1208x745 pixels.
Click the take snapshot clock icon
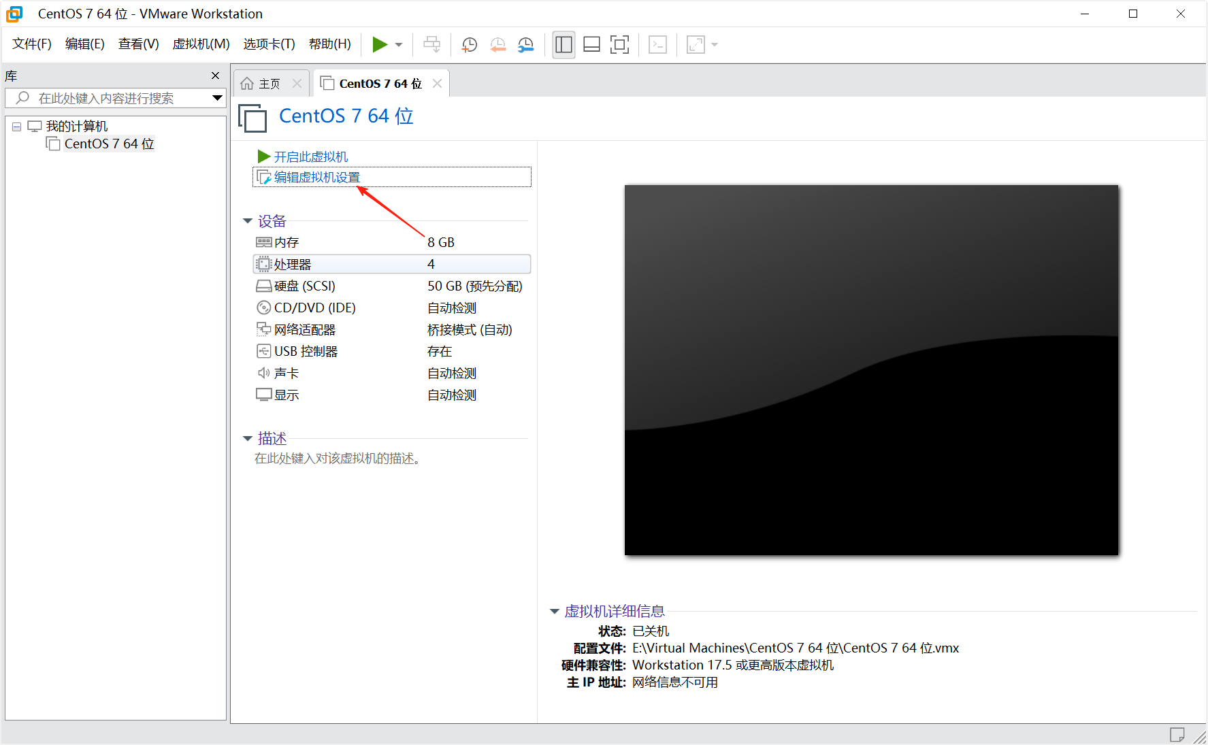coord(469,45)
